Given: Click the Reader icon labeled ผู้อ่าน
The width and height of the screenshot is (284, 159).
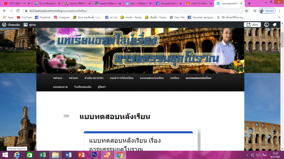Looking at the screenshot, I should point(30,25).
